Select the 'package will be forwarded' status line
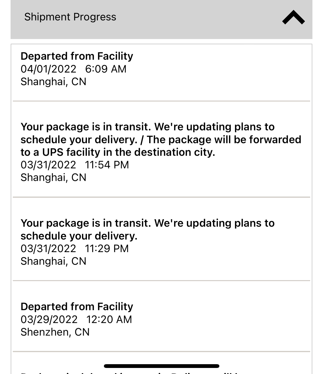This screenshot has width=323, height=374. [x=224, y=140]
